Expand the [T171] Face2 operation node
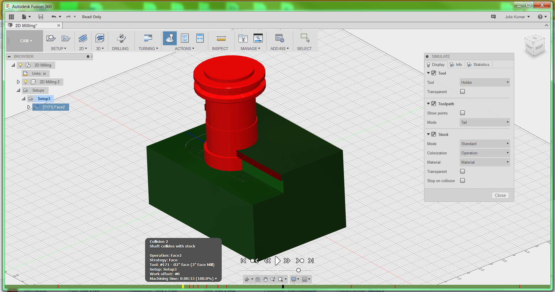 tap(29, 107)
